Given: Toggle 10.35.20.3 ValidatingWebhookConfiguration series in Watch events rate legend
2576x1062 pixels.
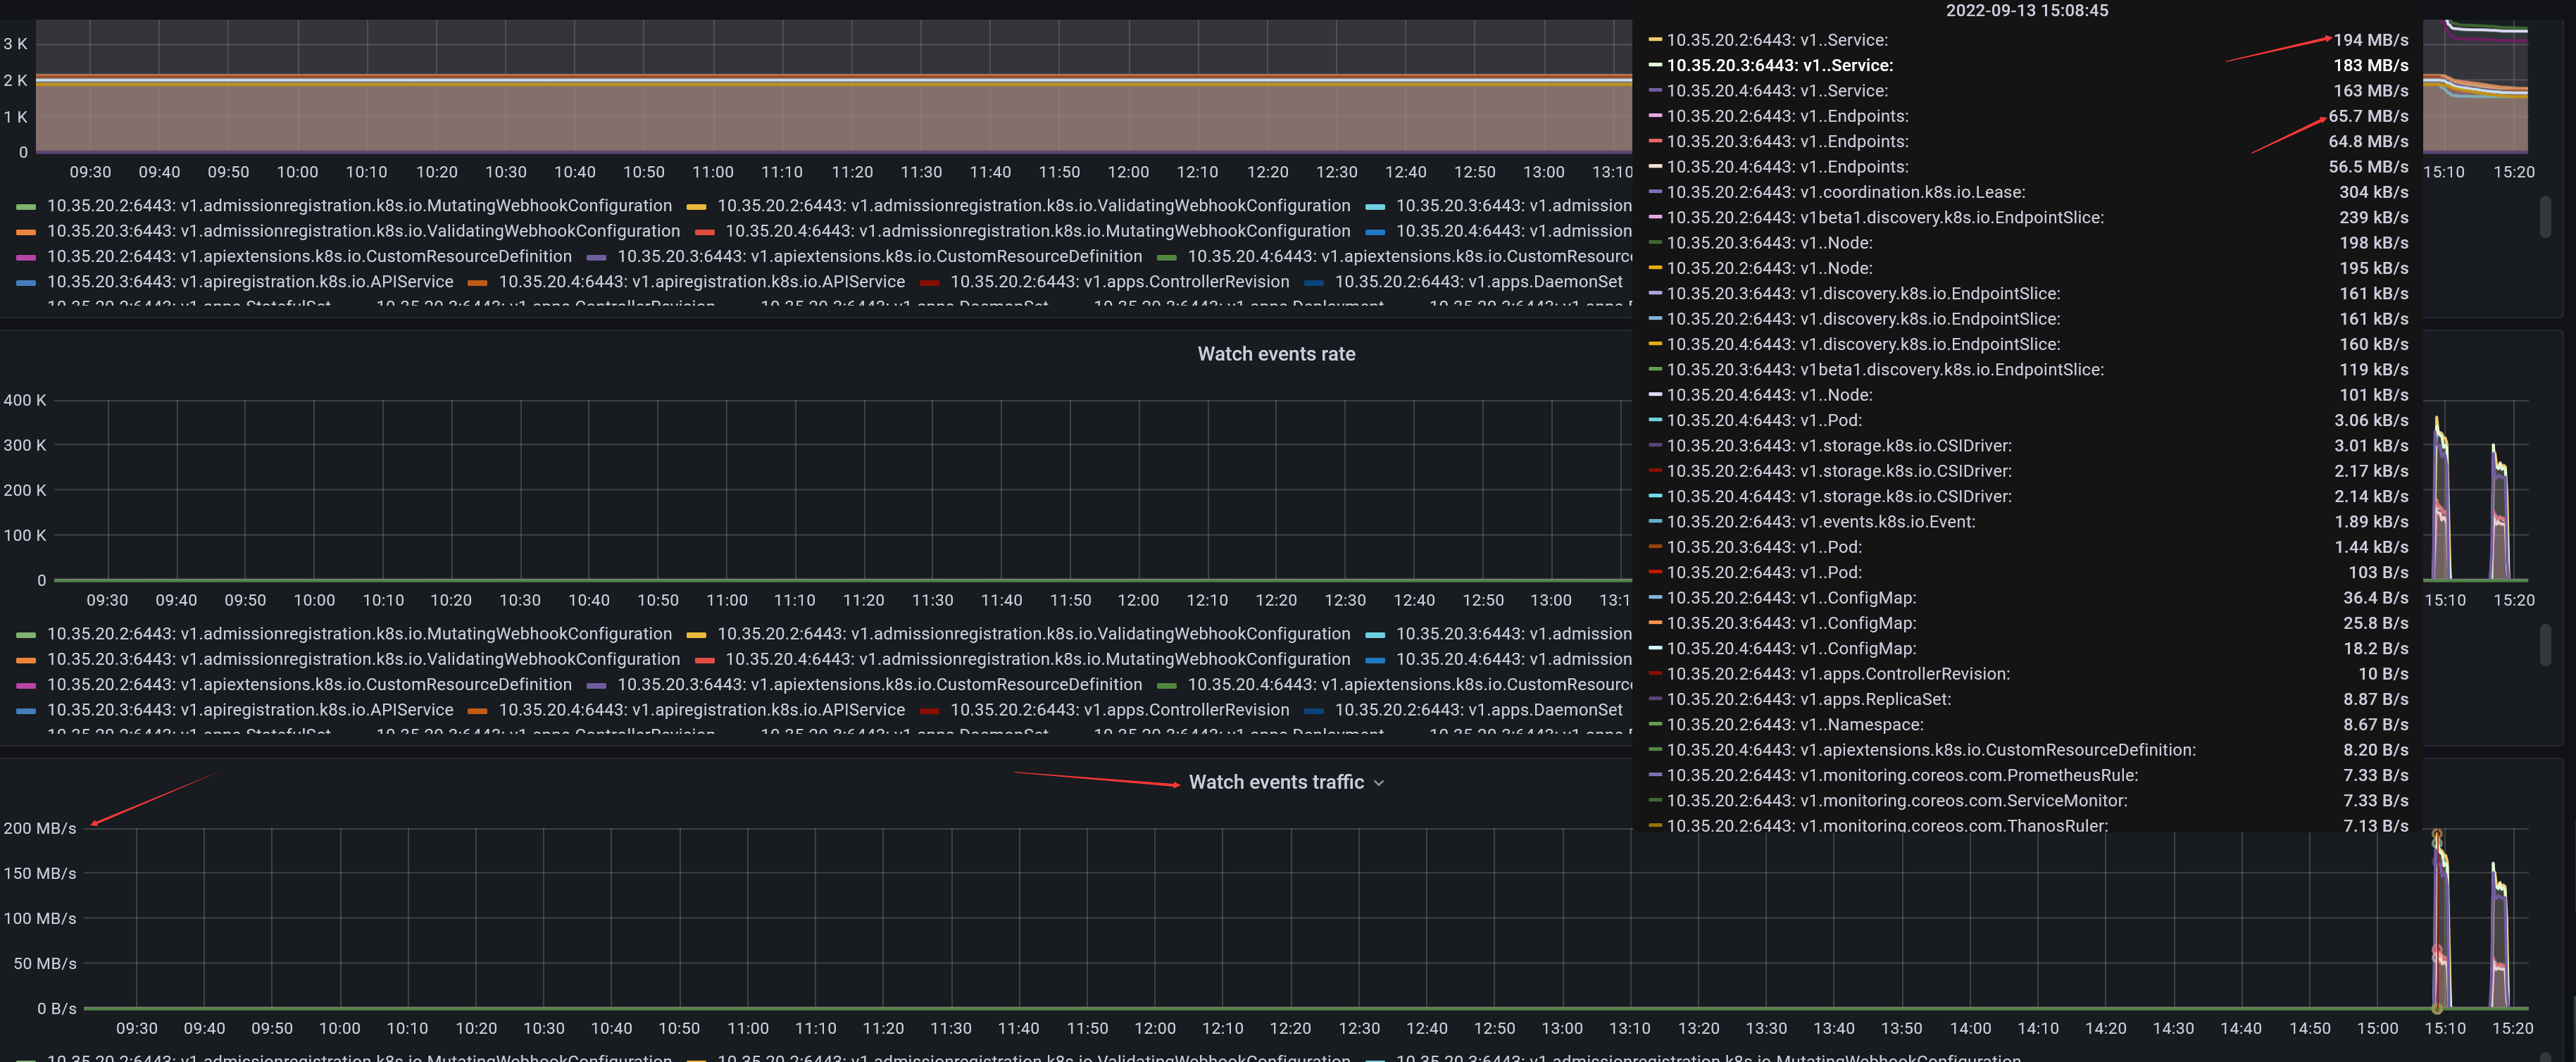Looking at the screenshot, I should [x=363, y=659].
